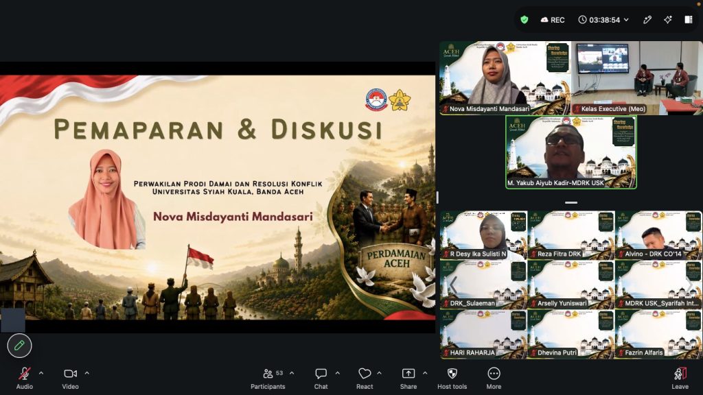Select Arselly Yuniswari participant tile
703x395 pixels.
571,285
